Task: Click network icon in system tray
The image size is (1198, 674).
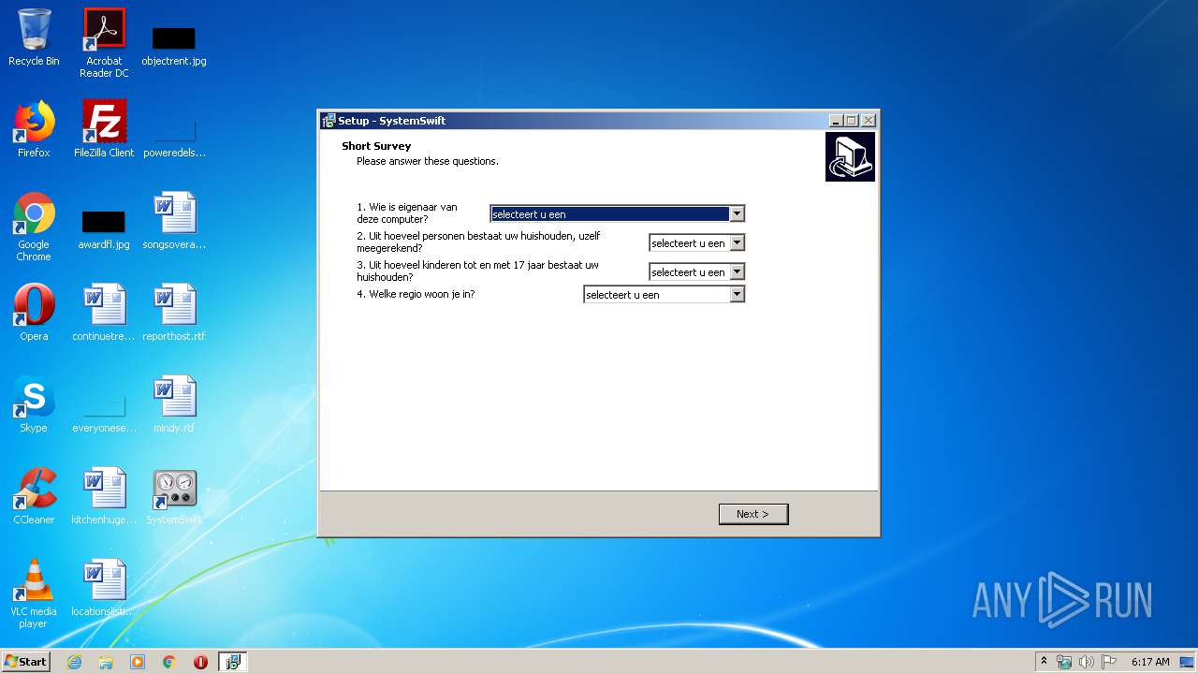Action: [x=1064, y=662]
